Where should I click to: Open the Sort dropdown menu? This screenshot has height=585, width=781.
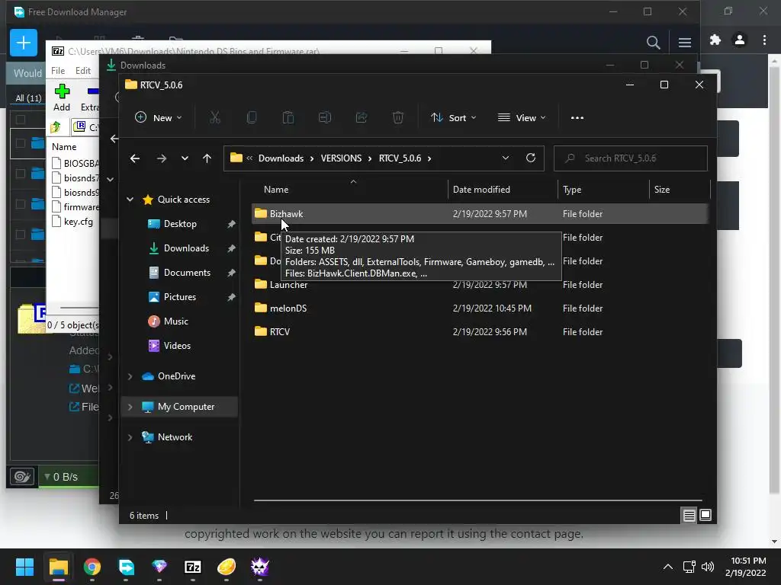[x=453, y=118]
